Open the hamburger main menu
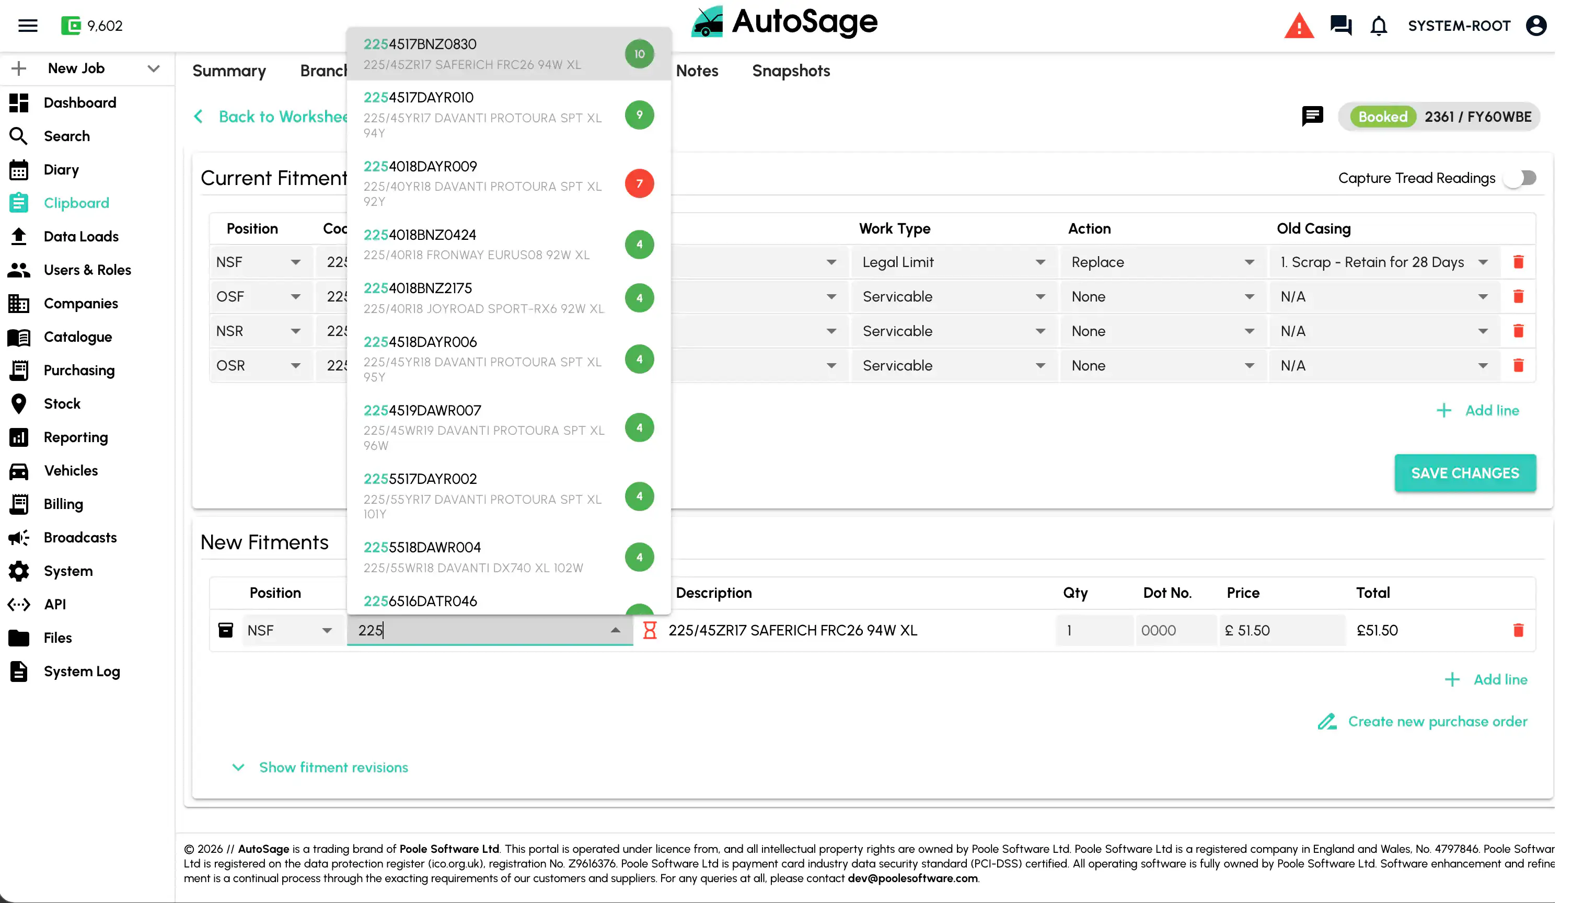Image resolution: width=1572 pixels, height=903 pixels. coord(28,26)
